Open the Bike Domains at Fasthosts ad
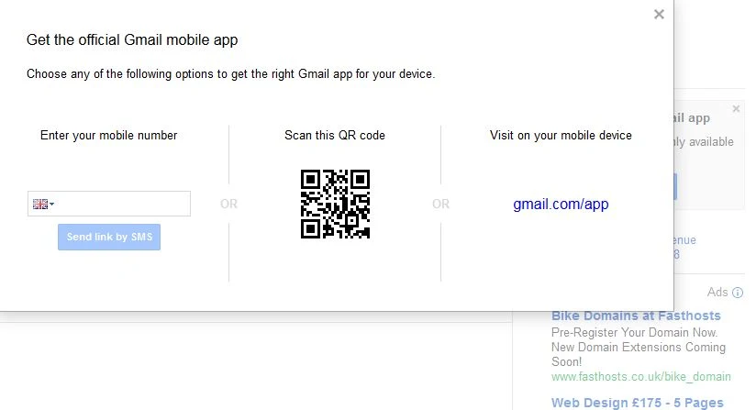This screenshot has width=756, height=410. click(636, 316)
